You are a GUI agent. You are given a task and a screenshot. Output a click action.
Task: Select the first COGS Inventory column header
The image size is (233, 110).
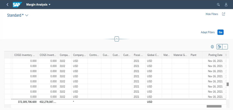click(x=25, y=55)
